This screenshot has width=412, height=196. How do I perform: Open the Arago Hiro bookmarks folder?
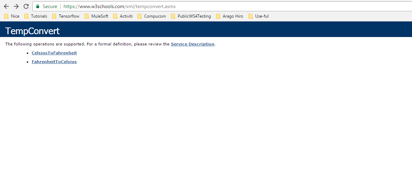coord(230,16)
